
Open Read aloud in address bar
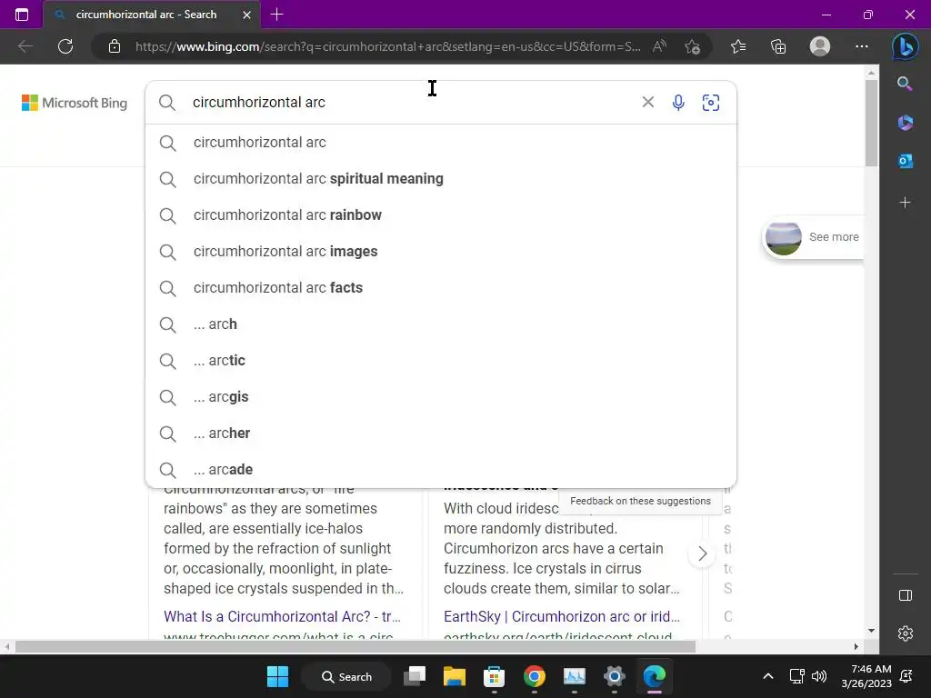tap(660, 46)
